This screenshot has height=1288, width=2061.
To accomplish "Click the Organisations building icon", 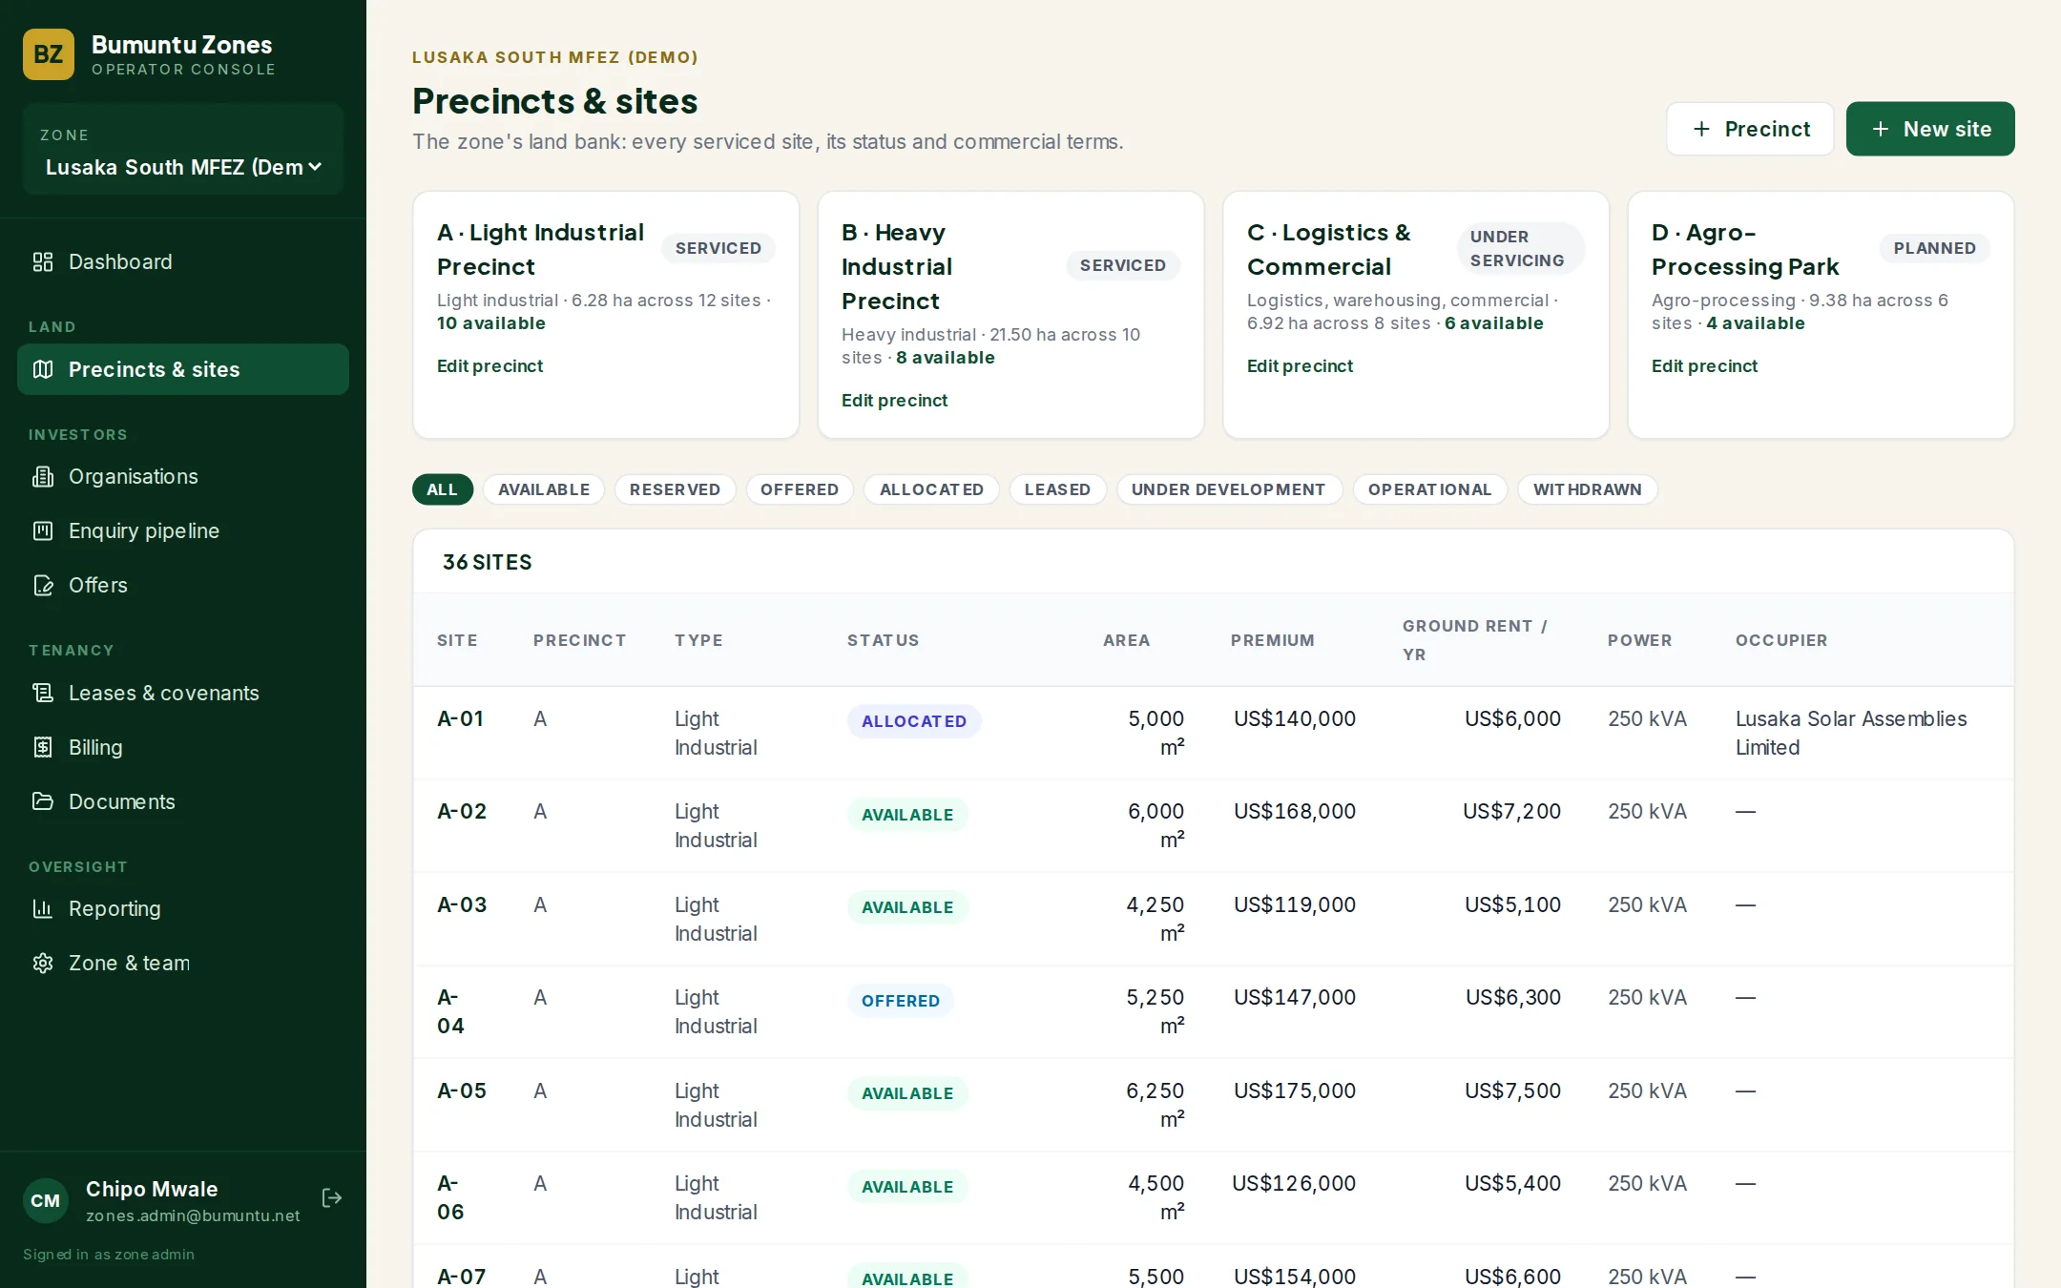I will 43,476.
